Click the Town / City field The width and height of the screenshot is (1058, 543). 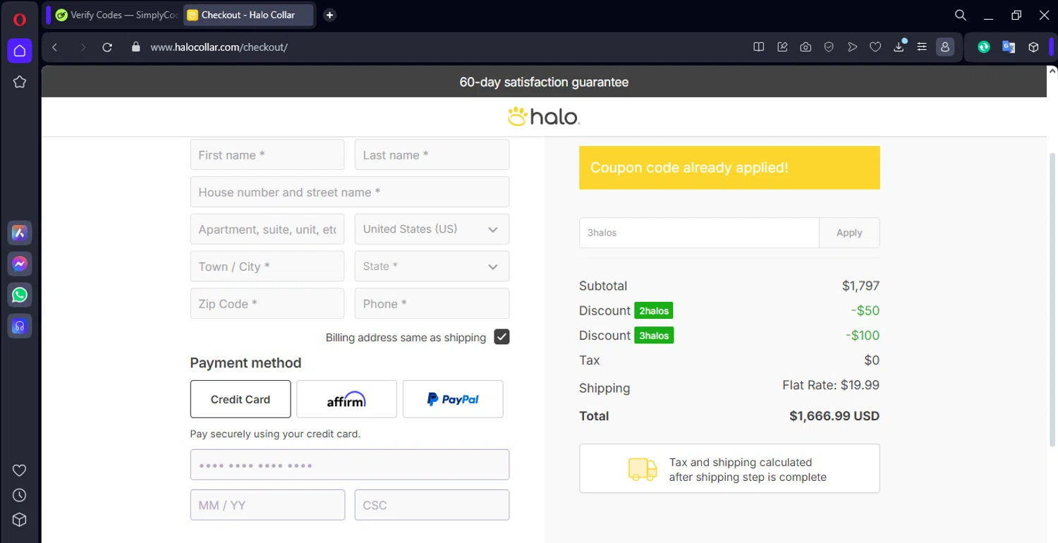[x=267, y=267]
